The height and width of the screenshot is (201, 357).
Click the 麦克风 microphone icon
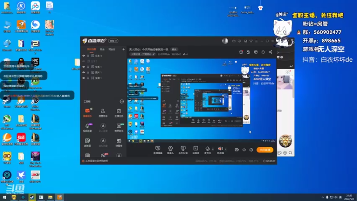[208, 149]
